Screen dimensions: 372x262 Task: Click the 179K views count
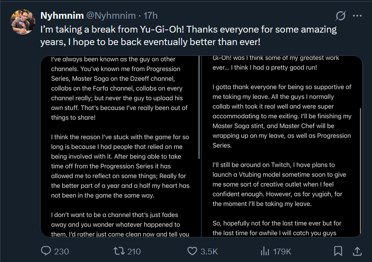[282, 252]
